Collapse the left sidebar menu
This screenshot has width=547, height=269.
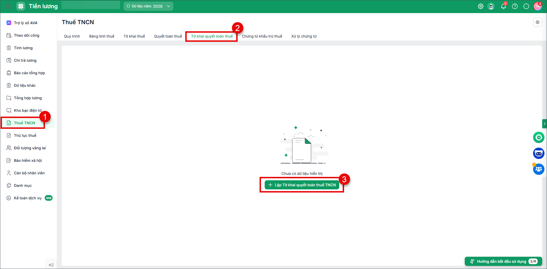pyautogui.click(x=51, y=265)
